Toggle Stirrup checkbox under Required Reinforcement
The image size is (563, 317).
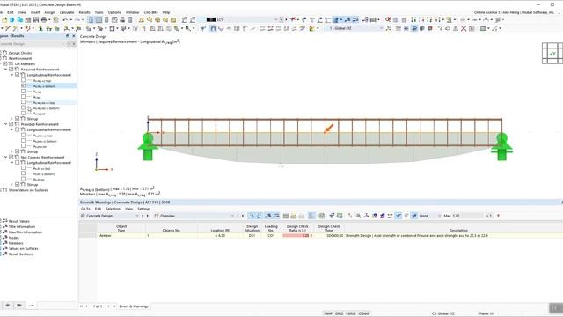[18, 118]
